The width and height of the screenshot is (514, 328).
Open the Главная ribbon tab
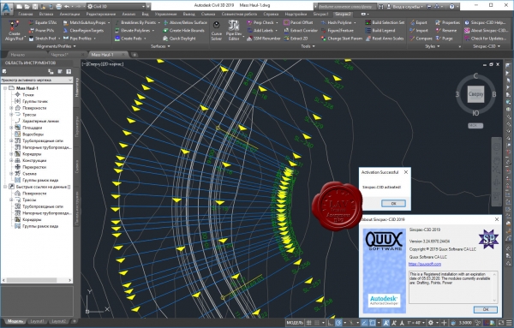(x=25, y=14)
